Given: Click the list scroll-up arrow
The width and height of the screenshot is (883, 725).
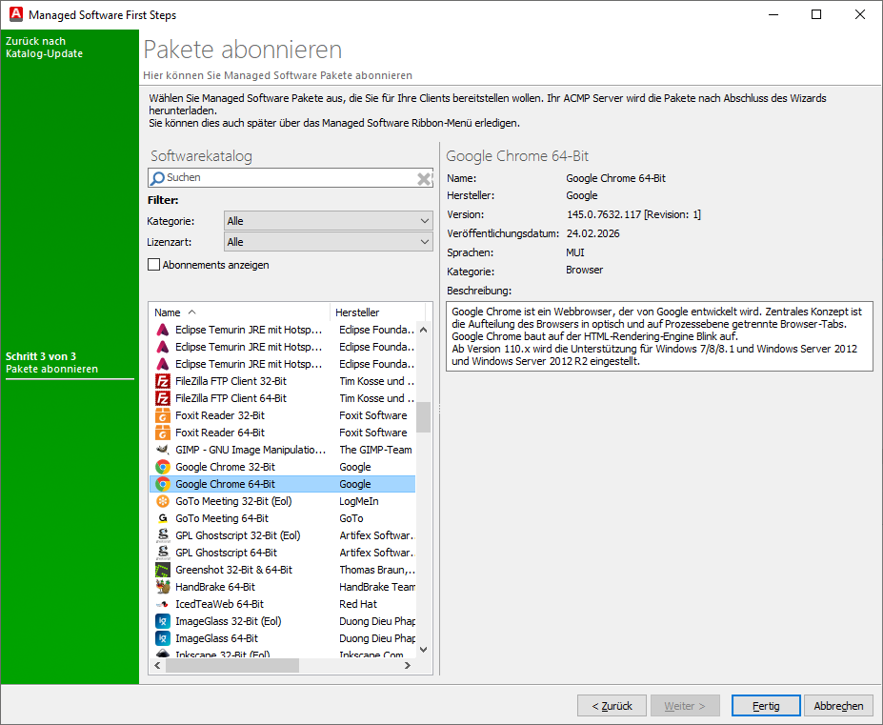Looking at the screenshot, I should pyautogui.click(x=424, y=330).
